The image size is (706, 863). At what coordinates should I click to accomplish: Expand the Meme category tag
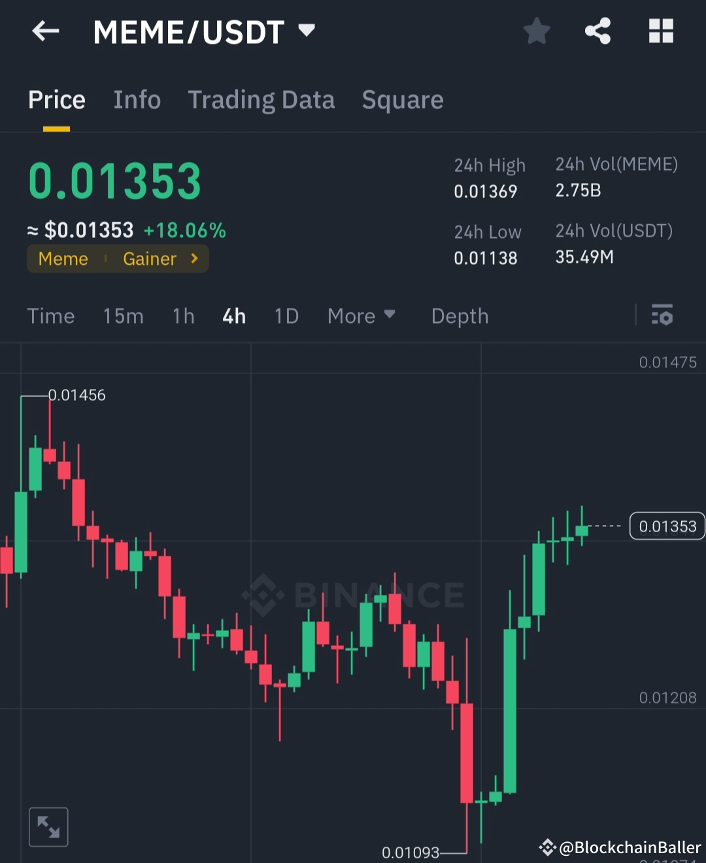[63, 258]
